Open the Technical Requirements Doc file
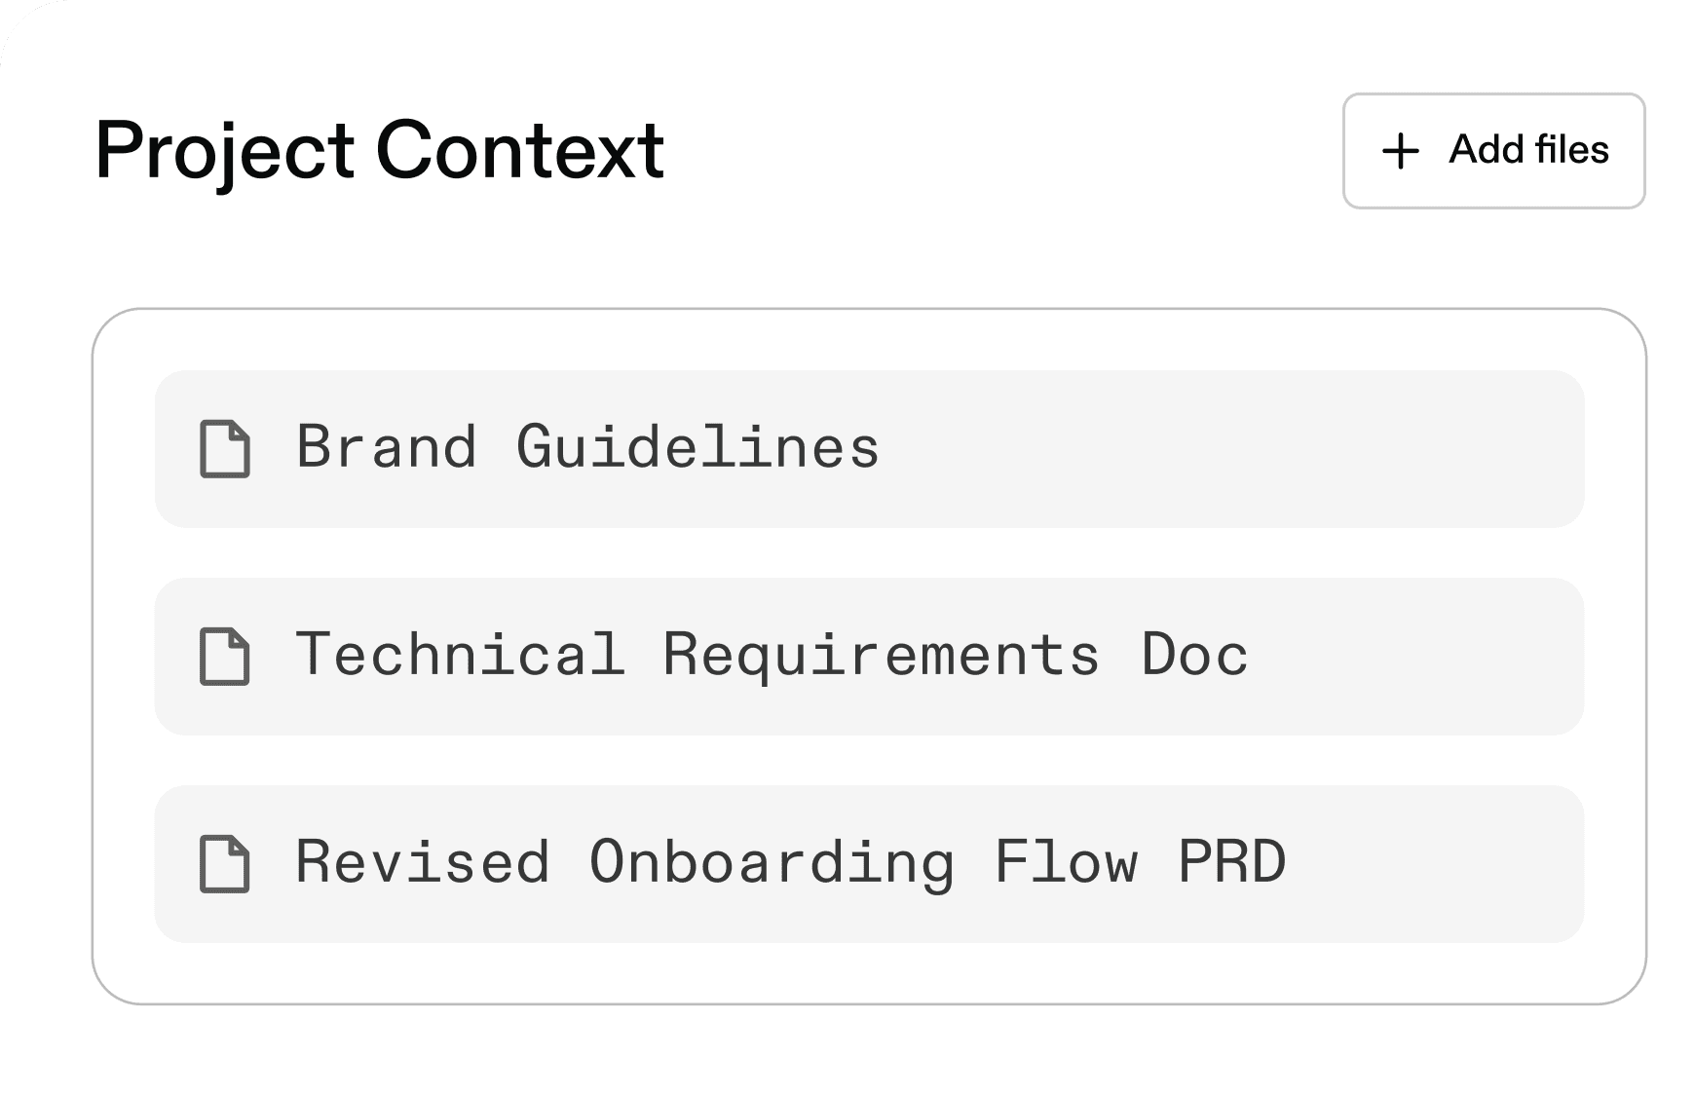 (x=772, y=655)
